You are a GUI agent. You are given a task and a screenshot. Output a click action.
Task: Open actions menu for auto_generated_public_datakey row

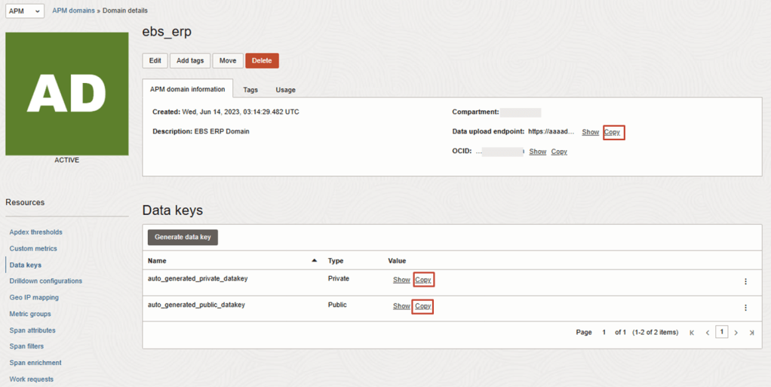click(x=745, y=308)
